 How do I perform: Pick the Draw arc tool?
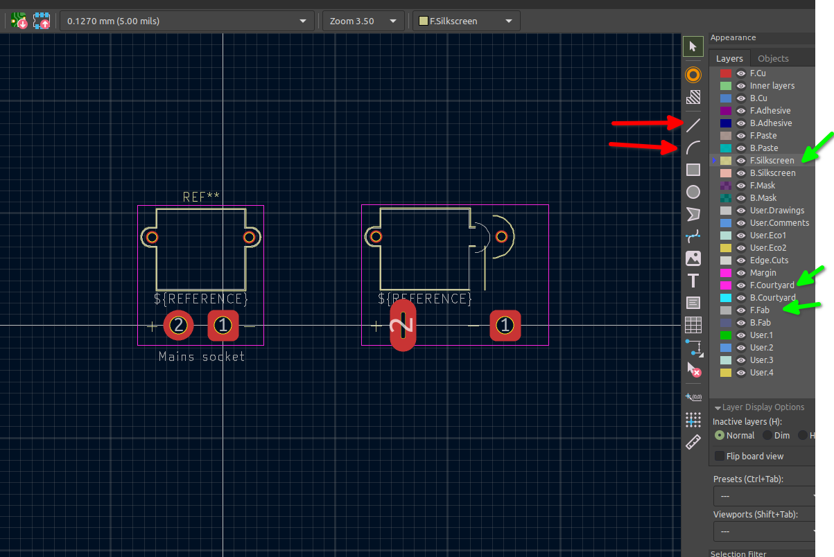point(693,148)
